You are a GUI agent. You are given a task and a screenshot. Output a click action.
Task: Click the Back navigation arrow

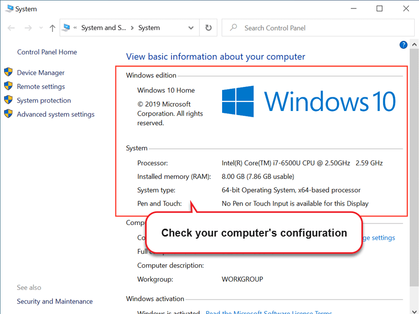11,28
